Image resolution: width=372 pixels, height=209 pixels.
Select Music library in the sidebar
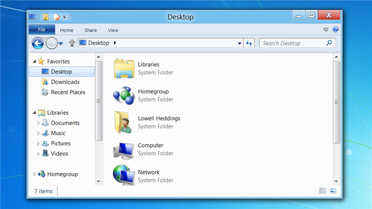(58, 133)
